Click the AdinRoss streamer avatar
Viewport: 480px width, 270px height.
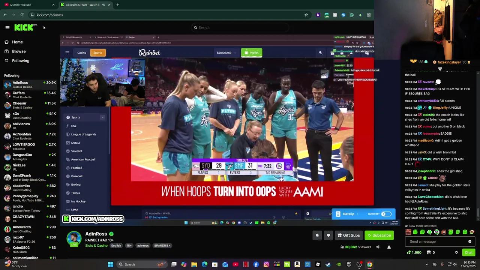click(74, 239)
